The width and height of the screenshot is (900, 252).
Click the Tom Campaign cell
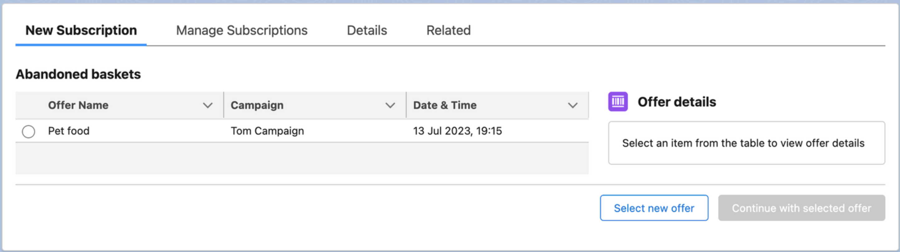(267, 131)
